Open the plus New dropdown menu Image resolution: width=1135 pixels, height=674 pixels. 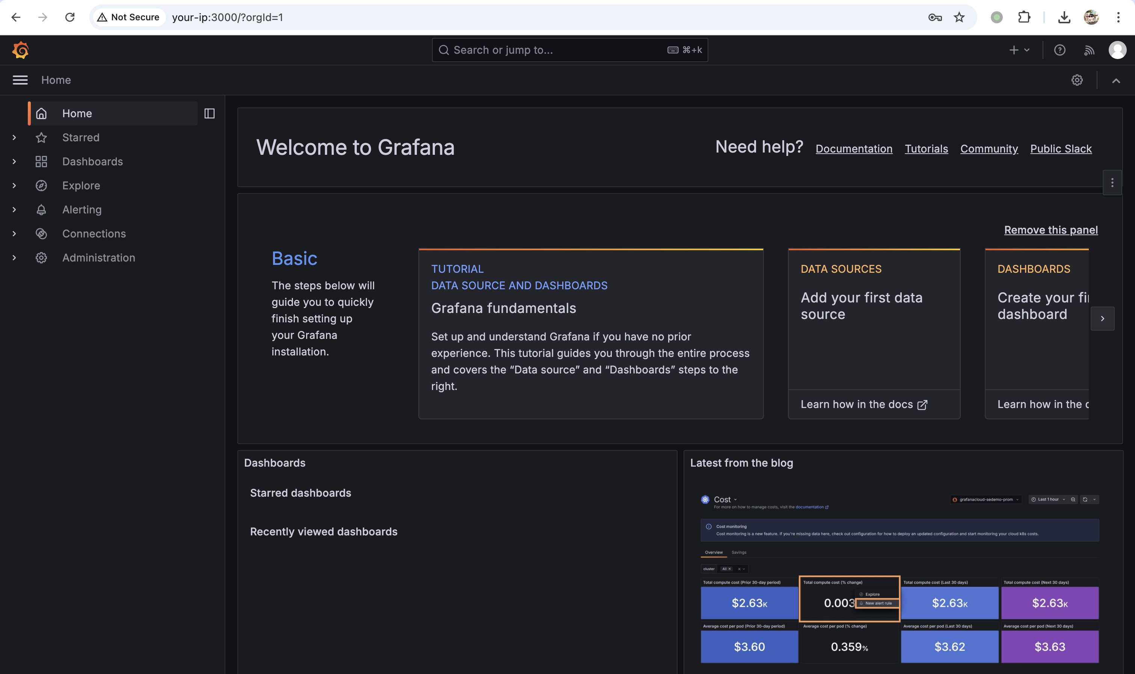click(1019, 50)
